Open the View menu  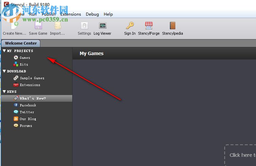[x=20, y=14]
